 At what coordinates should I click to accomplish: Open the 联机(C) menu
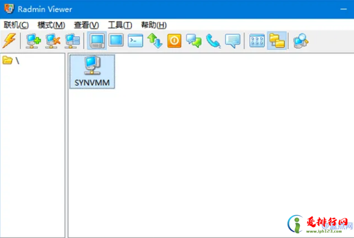click(x=16, y=25)
